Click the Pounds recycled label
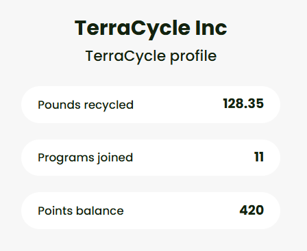This screenshot has height=251, width=307. 86,105
